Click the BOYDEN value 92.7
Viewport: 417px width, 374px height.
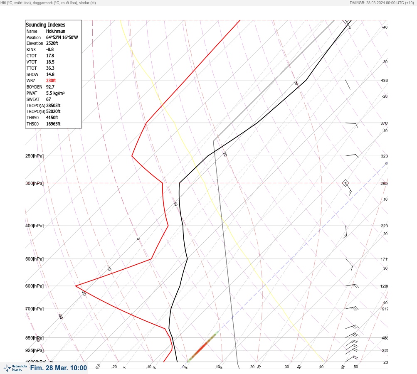[x=50, y=87]
